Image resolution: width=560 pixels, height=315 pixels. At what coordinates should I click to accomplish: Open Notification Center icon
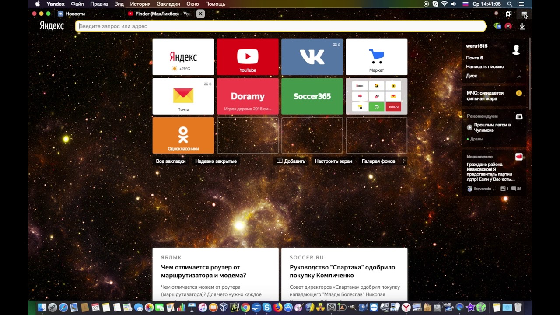click(520, 4)
